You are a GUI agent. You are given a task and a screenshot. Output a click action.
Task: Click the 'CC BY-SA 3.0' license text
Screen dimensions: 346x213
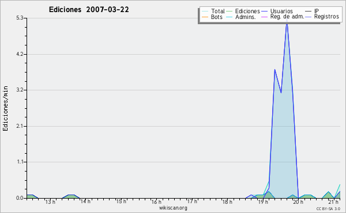(x=328, y=208)
